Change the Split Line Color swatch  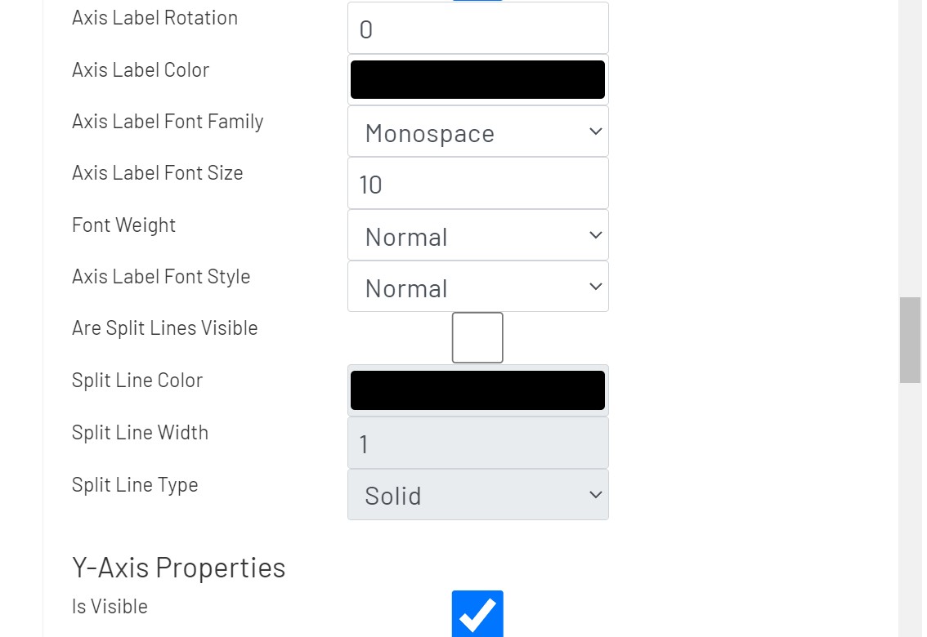(477, 390)
